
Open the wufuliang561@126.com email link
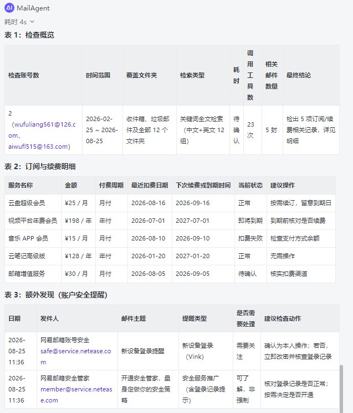[42, 130]
